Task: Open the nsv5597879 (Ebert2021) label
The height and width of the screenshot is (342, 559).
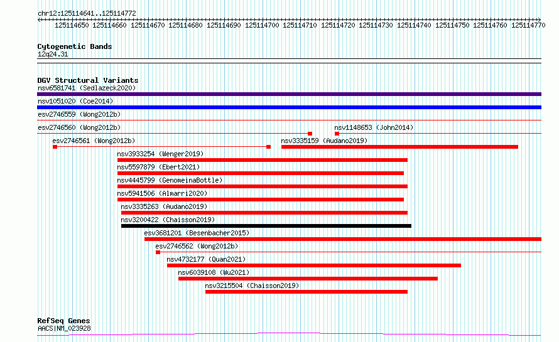Action: tap(158, 167)
